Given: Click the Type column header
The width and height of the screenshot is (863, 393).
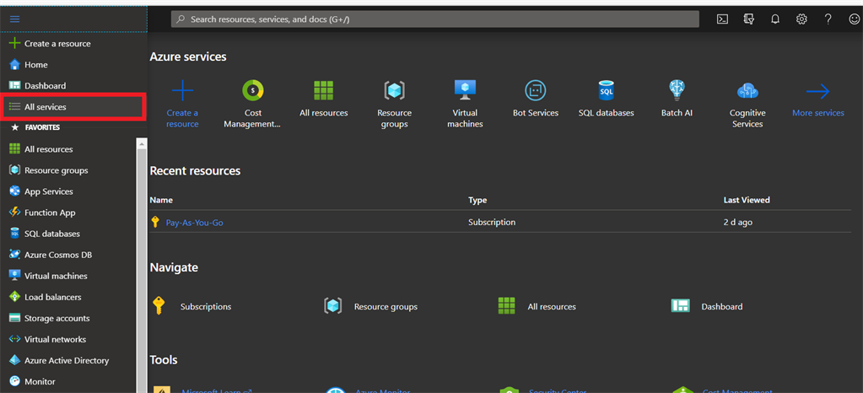Looking at the screenshot, I should (x=477, y=200).
